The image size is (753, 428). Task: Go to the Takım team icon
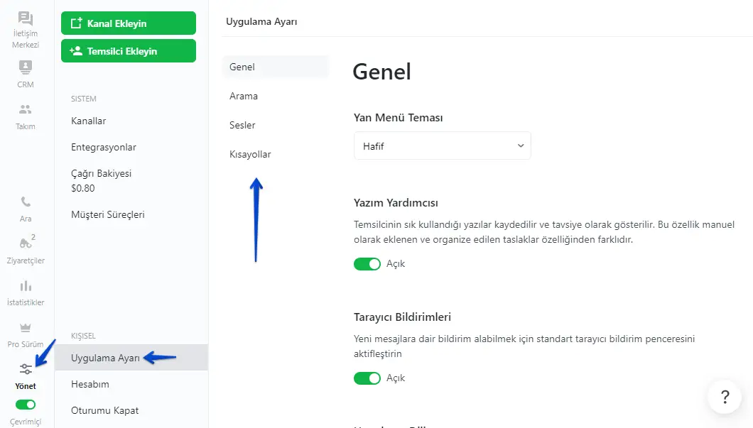[26, 109]
